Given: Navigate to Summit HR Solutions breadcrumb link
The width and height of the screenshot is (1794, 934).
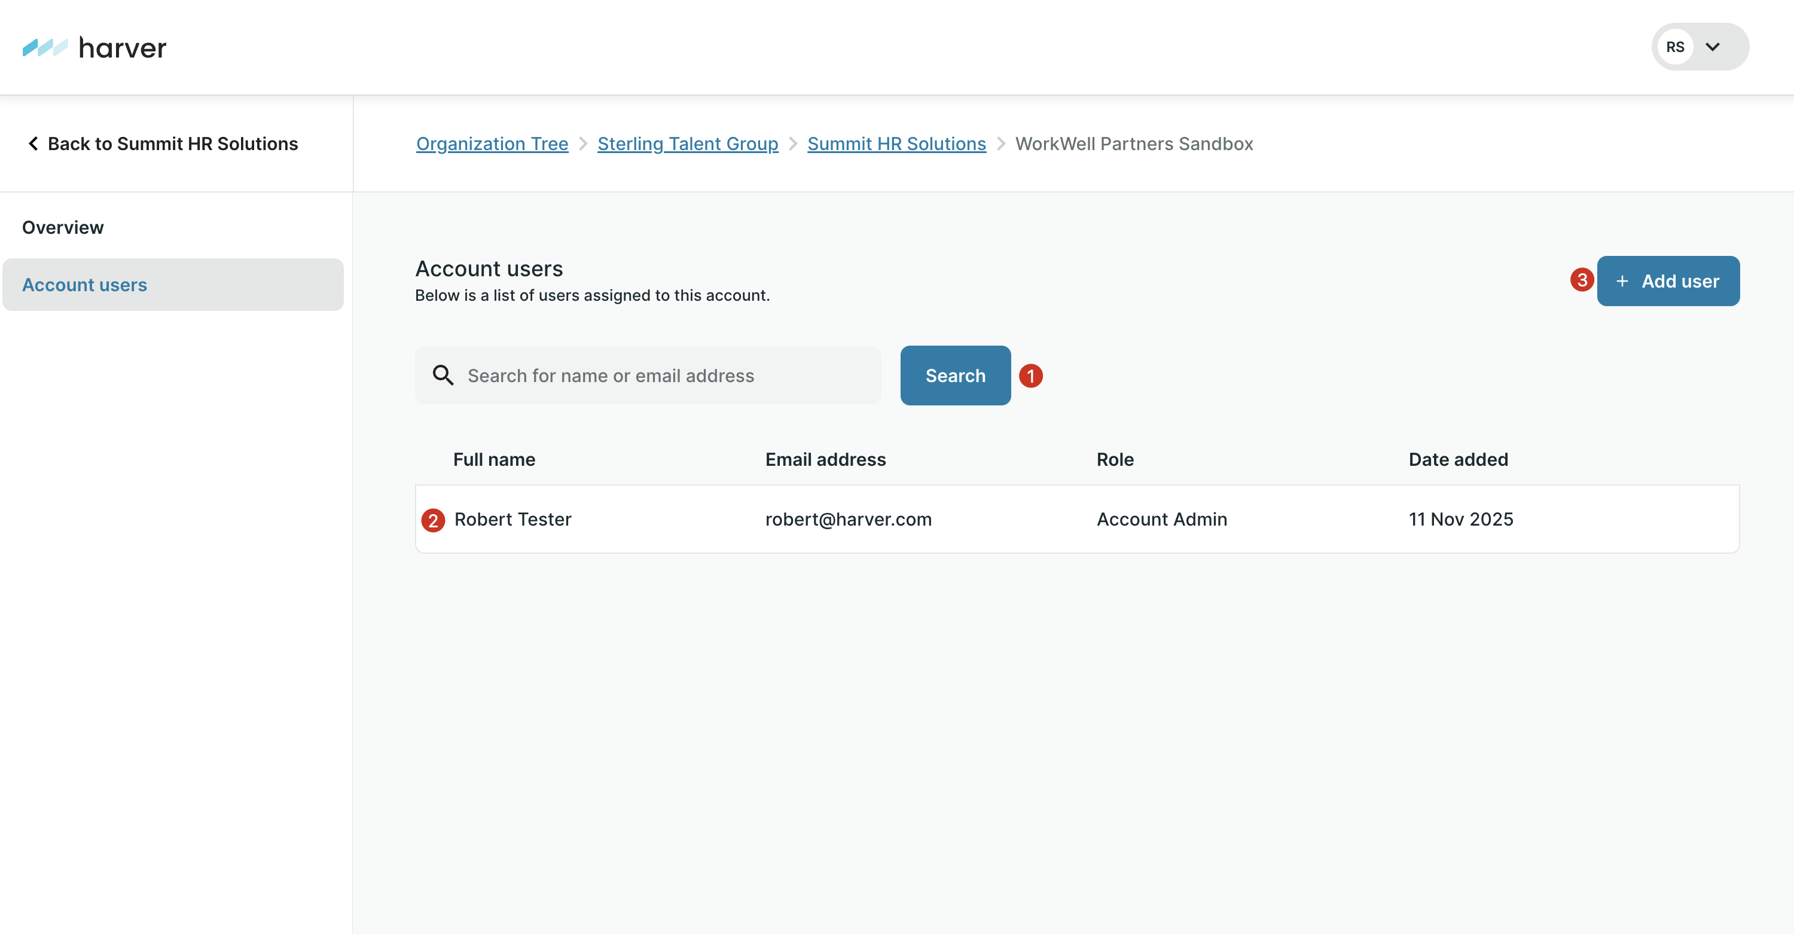Looking at the screenshot, I should click(896, 144).
